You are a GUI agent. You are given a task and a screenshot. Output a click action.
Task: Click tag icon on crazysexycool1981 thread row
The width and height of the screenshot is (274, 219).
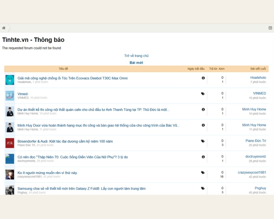click(203, 172)
